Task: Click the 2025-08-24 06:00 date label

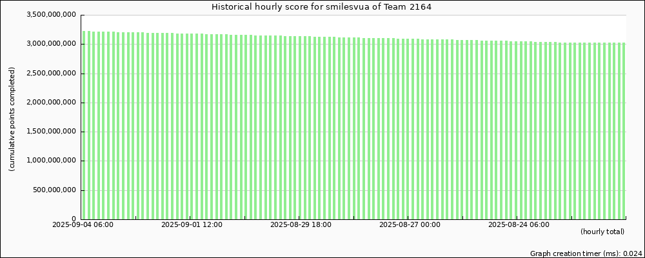Action: pos(519,224)
